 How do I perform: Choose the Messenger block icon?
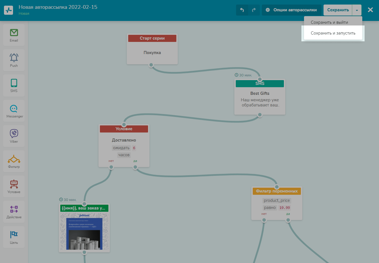tap(14, 111)
